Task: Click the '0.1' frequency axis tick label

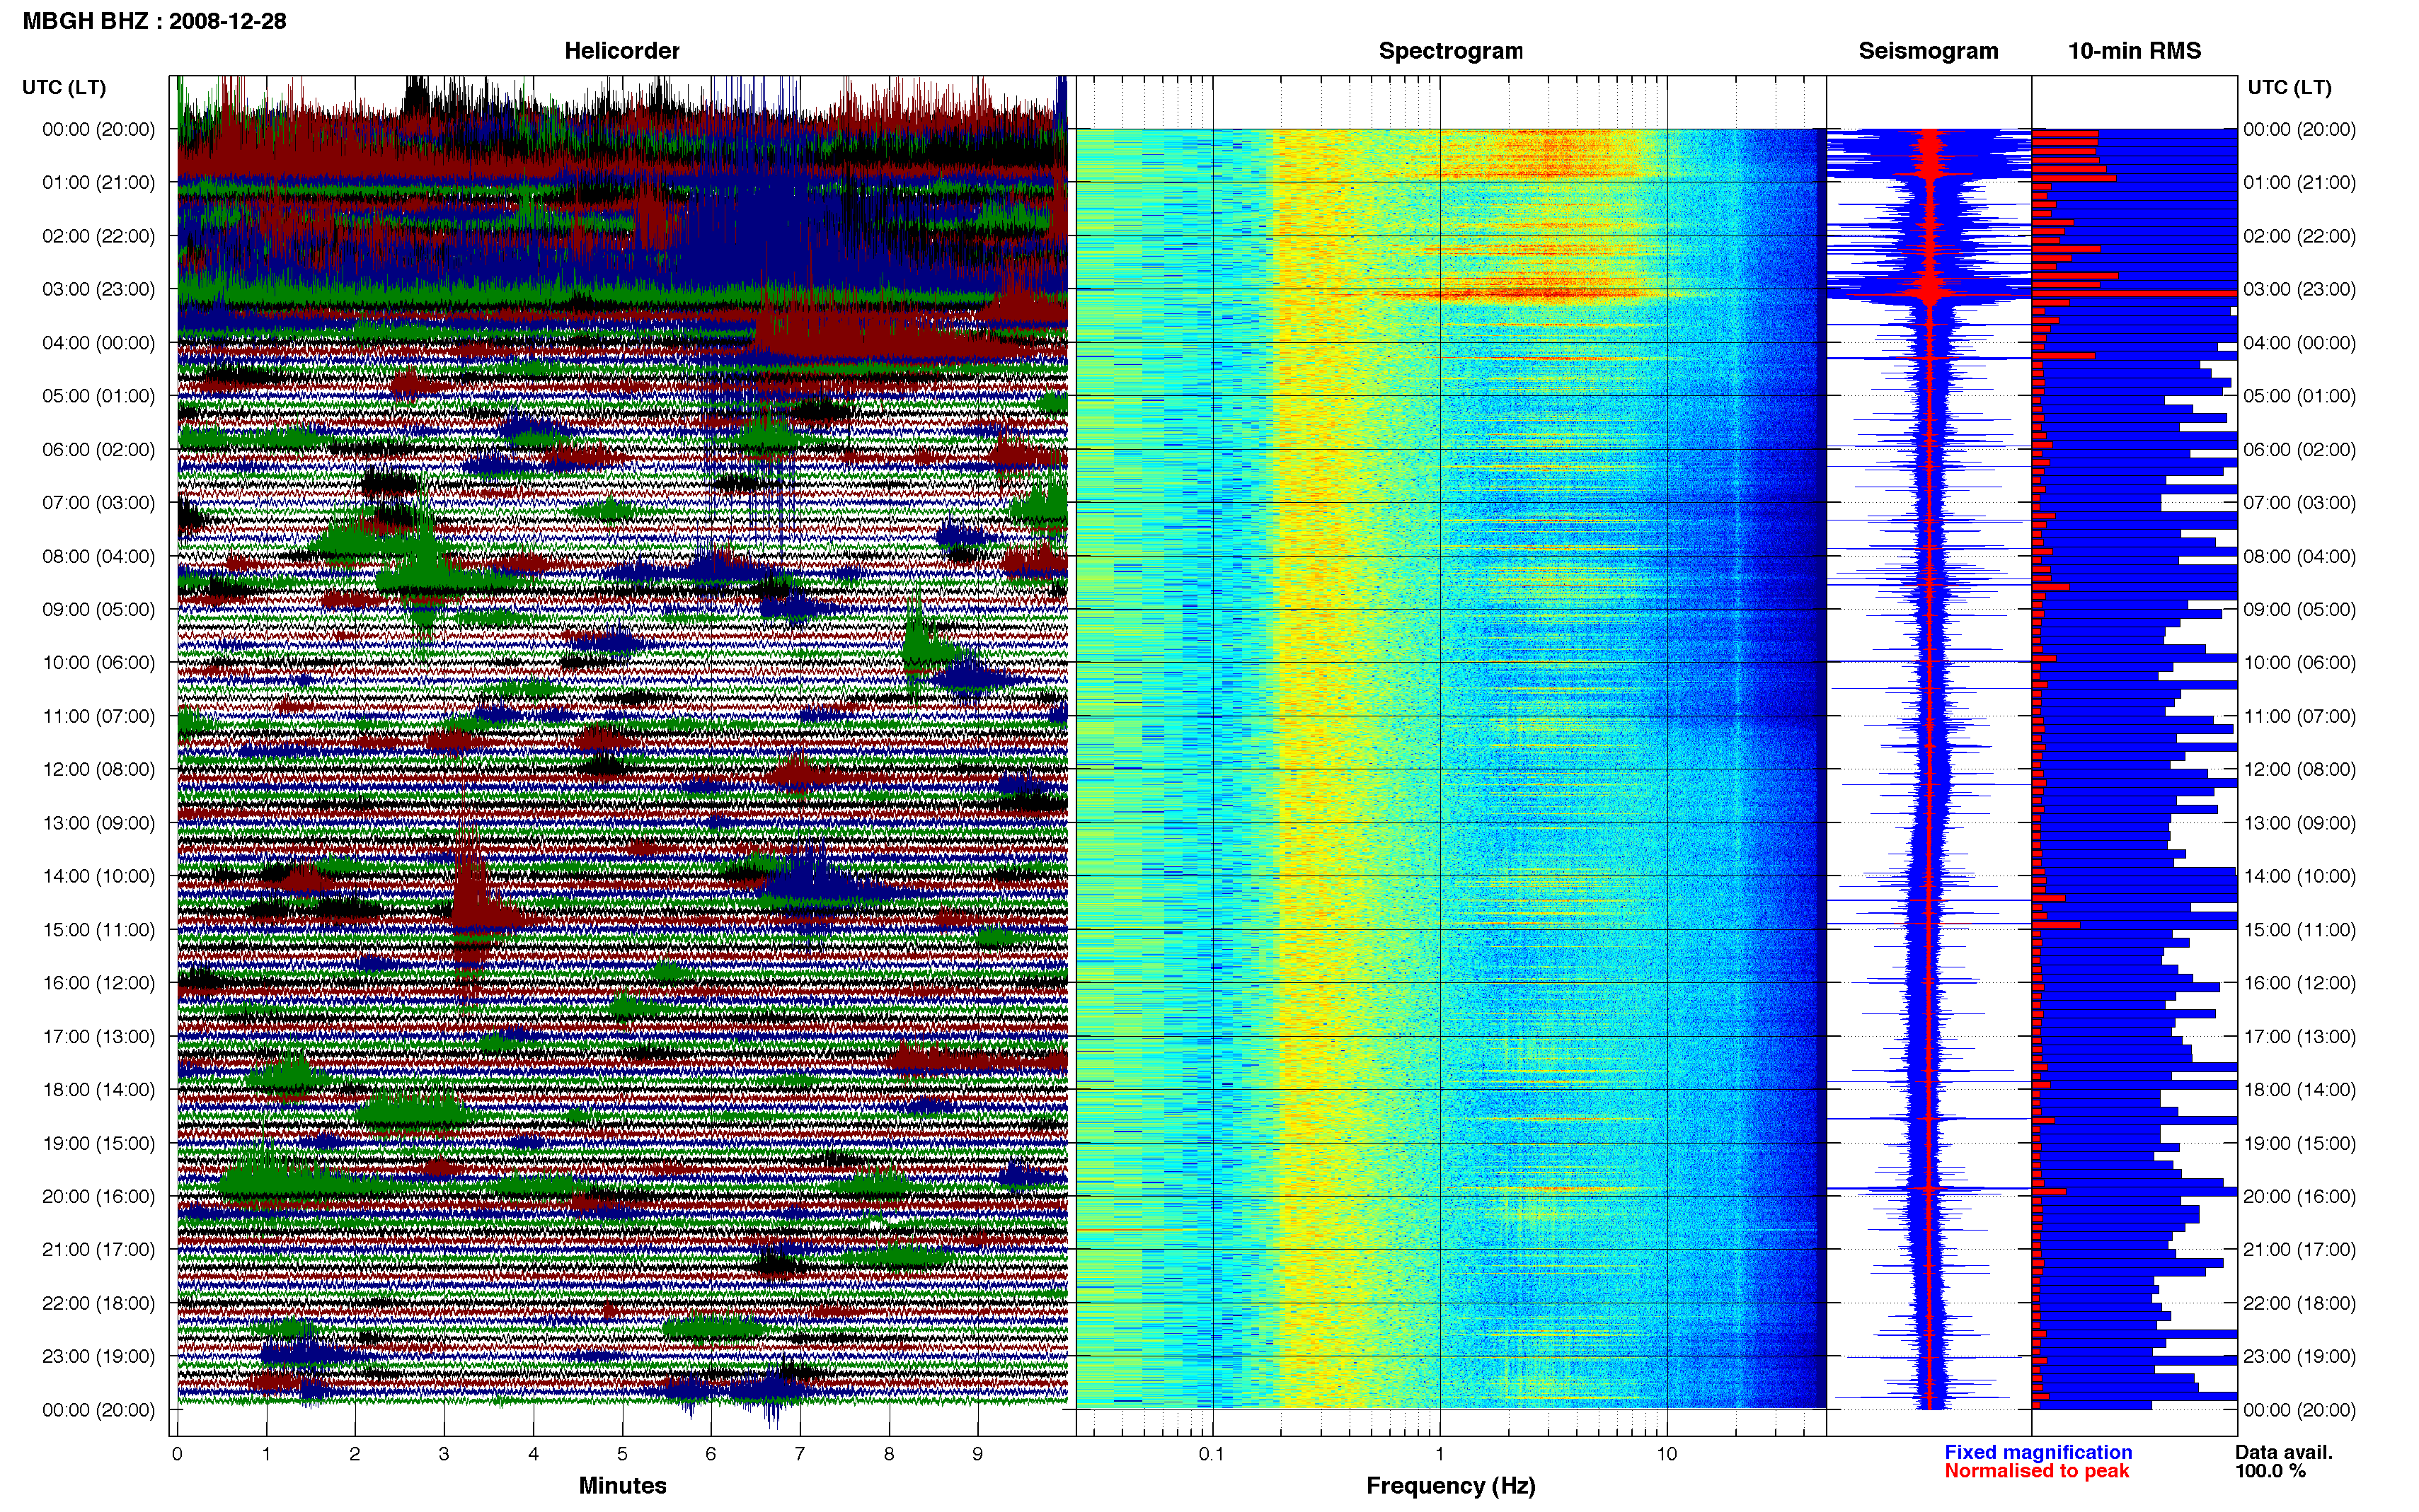Action: 1212,1454
